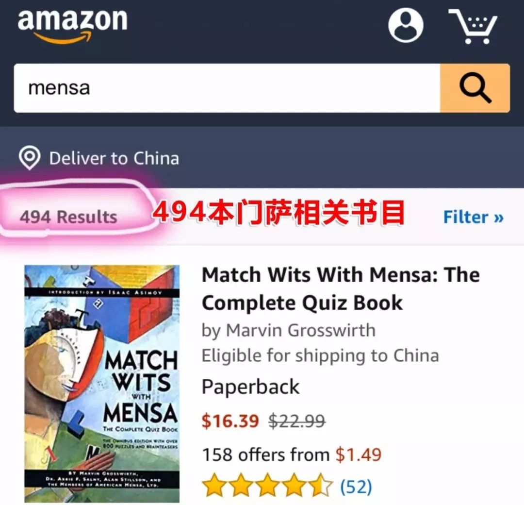
Task: Click the Amazon logo
Action: (x=72, y=27)
